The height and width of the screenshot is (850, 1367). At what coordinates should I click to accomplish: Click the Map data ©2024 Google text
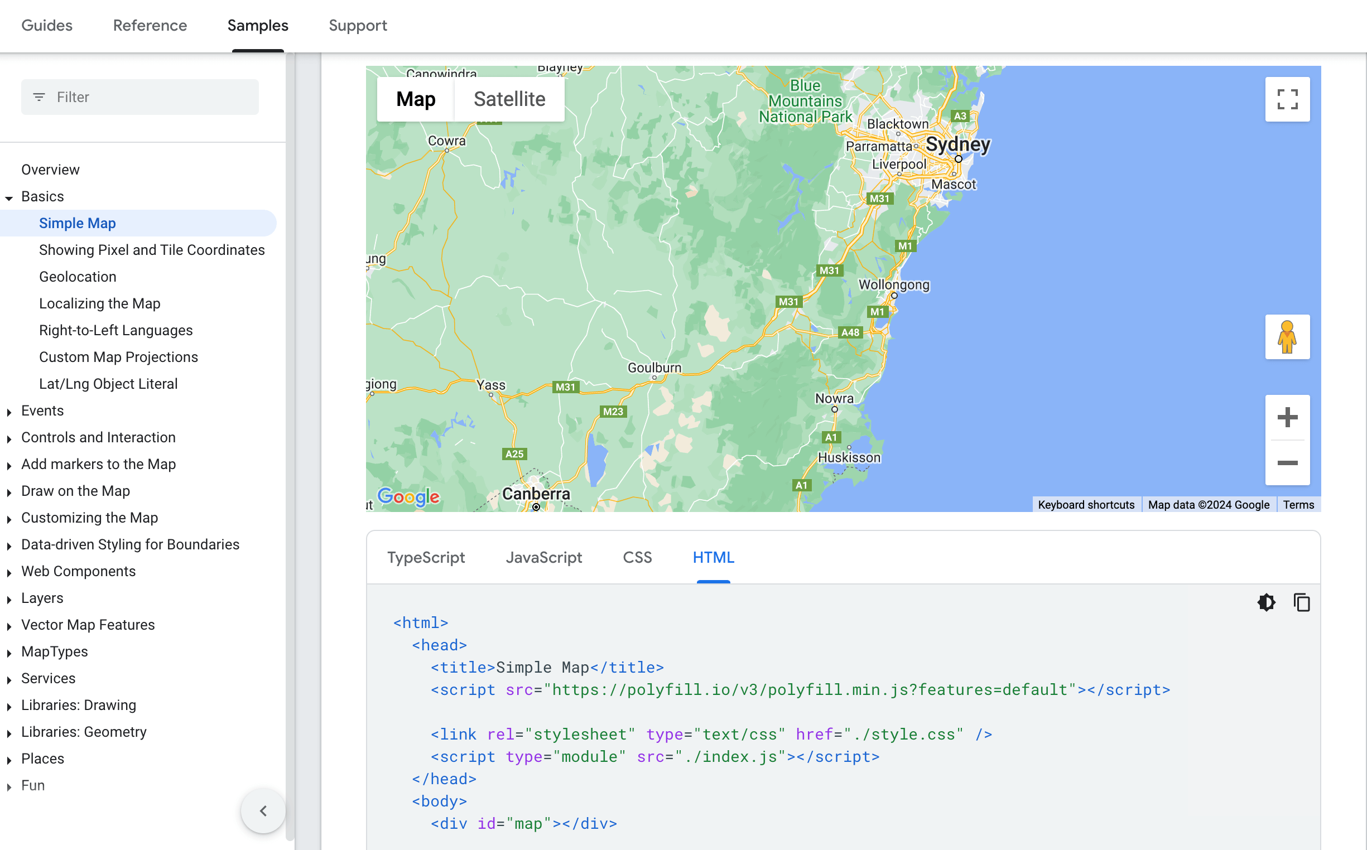tap(1208, 504)
